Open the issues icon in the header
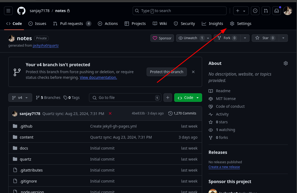Screen dimensions: 297x193 click(x=255, y=11)
